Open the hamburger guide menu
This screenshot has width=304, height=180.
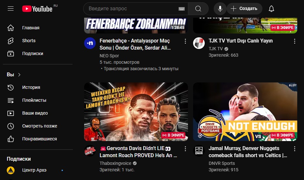point(11,8)
